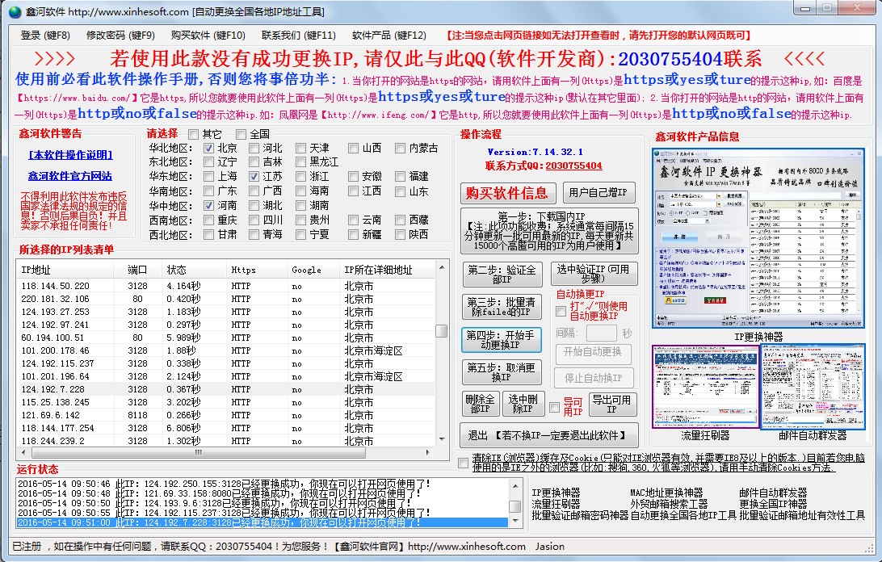Viewport: 882px width, 562px height.
Task: Click the 用户自己增IP button
Action: pos(598,193)
